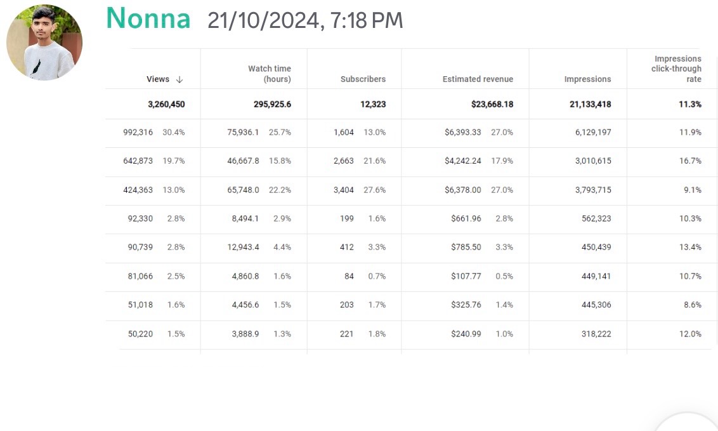Click total estimated revenue $23,668.18

point(492,105)
